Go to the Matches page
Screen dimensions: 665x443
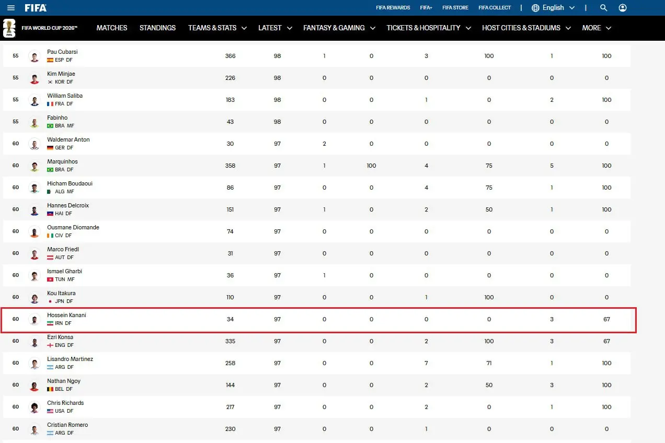112,28
